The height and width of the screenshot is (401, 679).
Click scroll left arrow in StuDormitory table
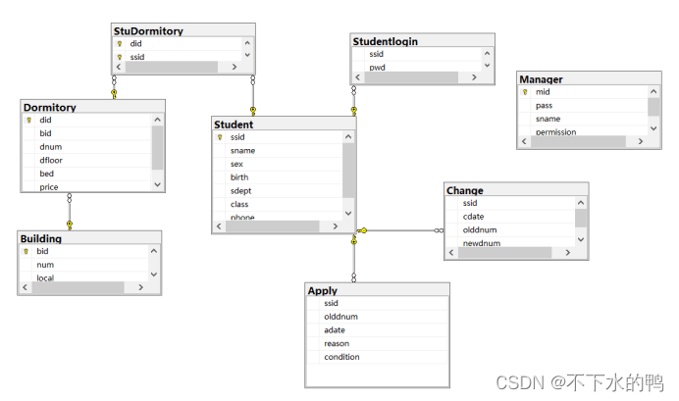(119, 67)
